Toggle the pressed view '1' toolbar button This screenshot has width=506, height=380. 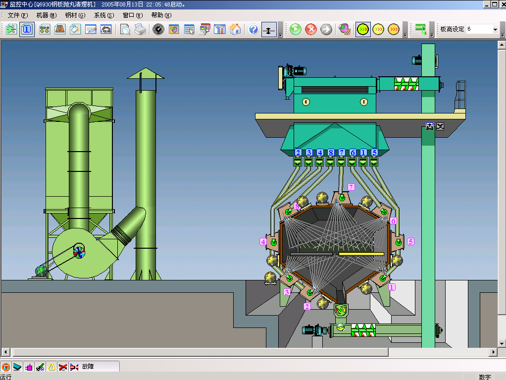[27, 29]
